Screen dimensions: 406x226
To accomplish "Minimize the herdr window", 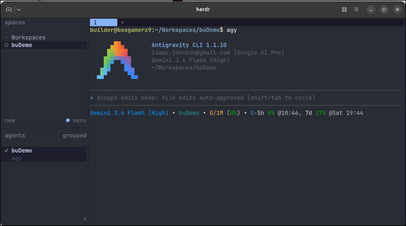I will pyautogui.click(x=371, y=9).
